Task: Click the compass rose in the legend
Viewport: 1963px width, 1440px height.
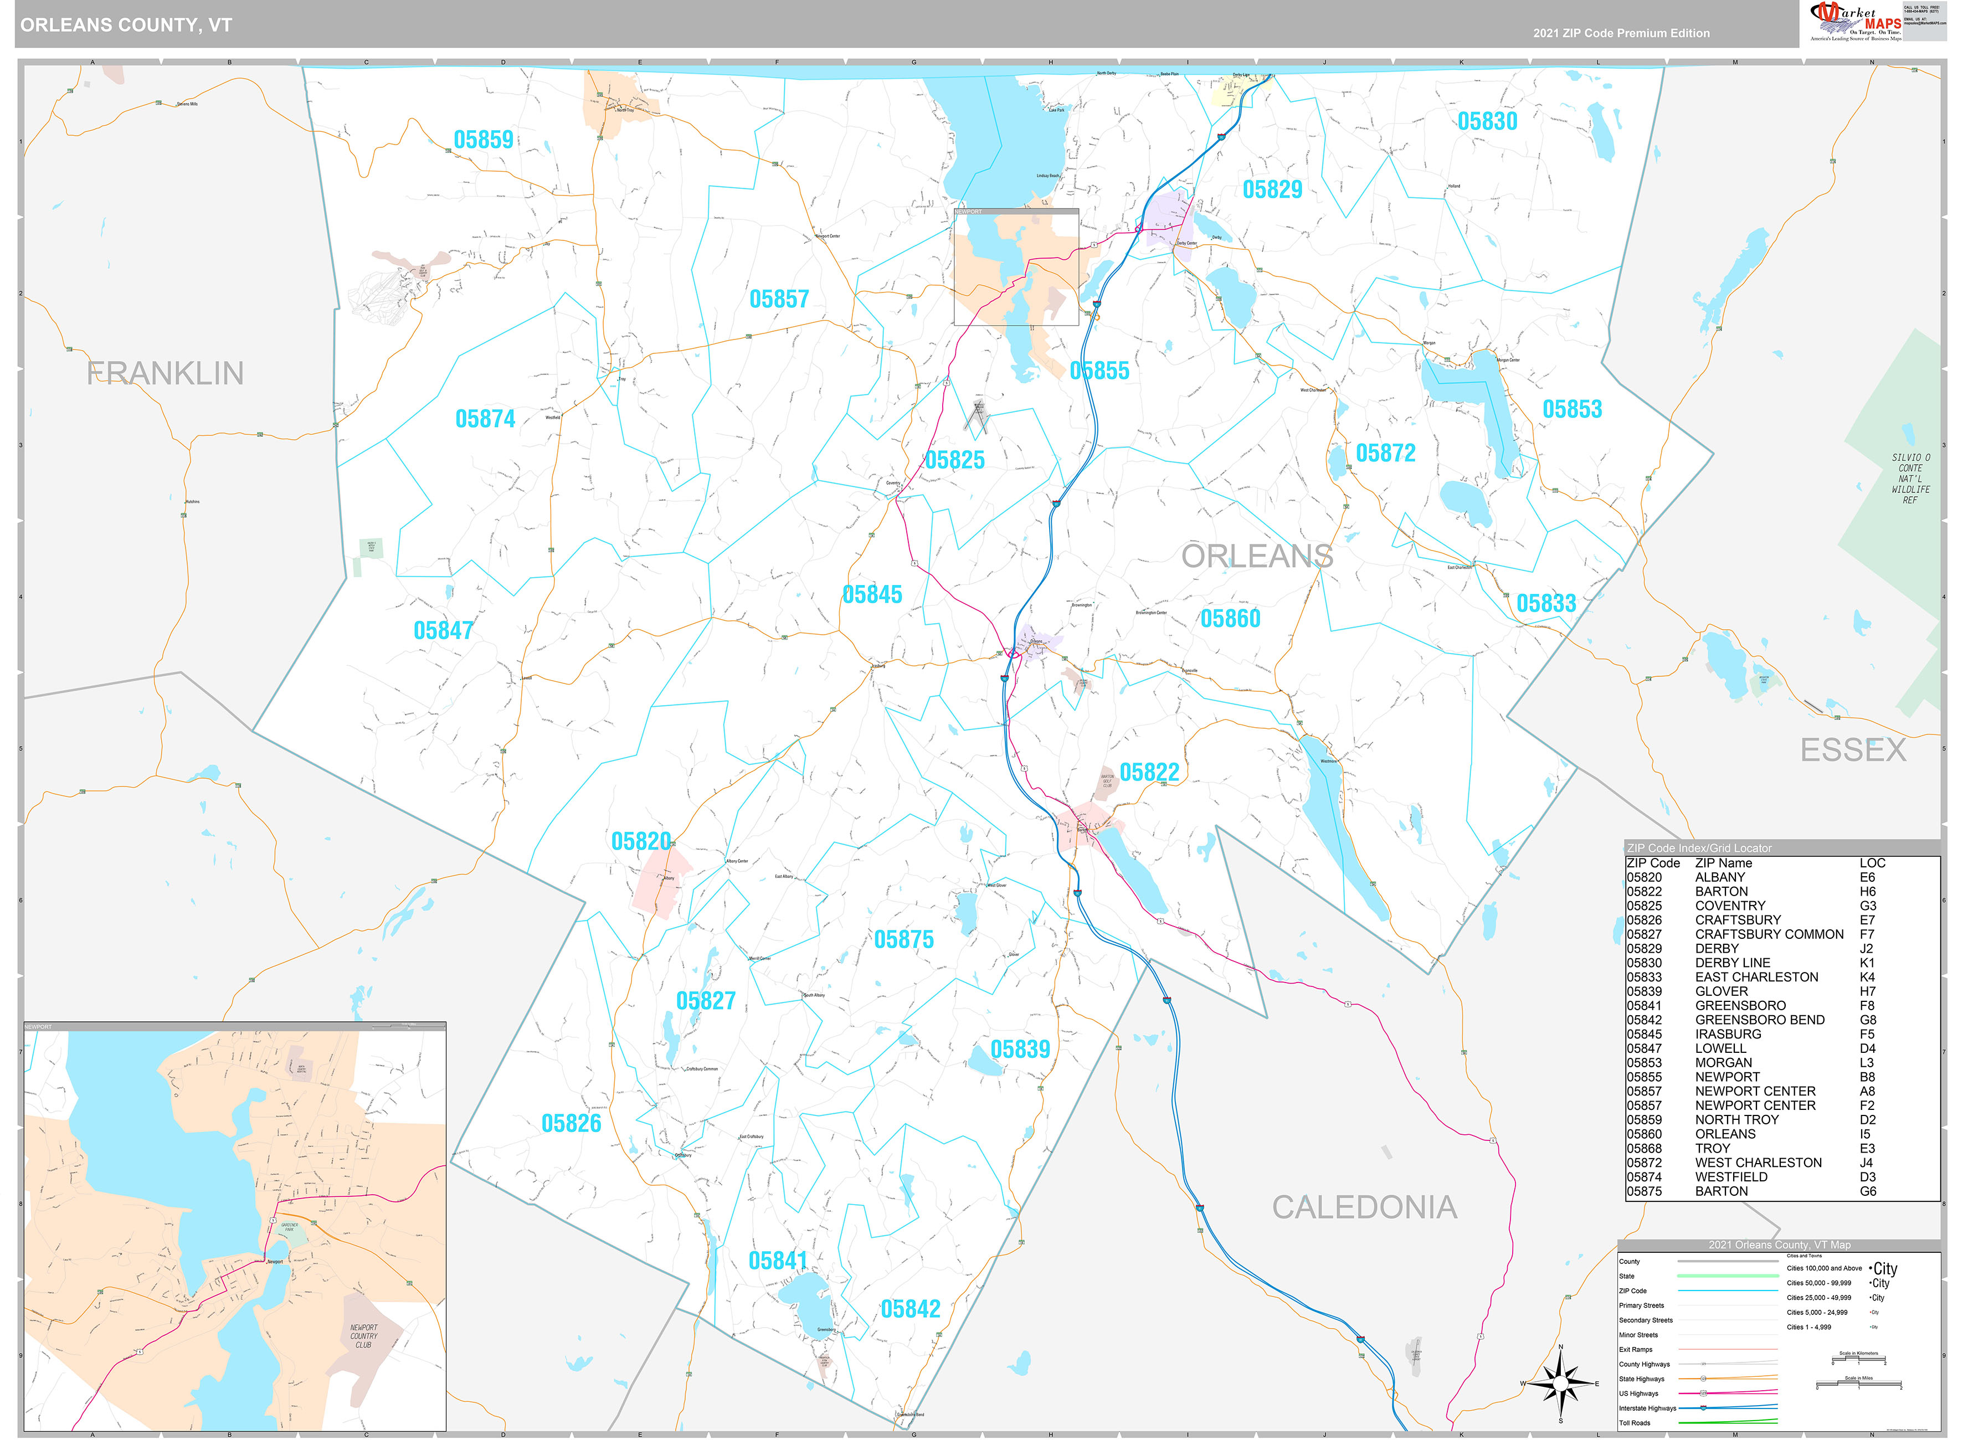Action: 1560,1384
